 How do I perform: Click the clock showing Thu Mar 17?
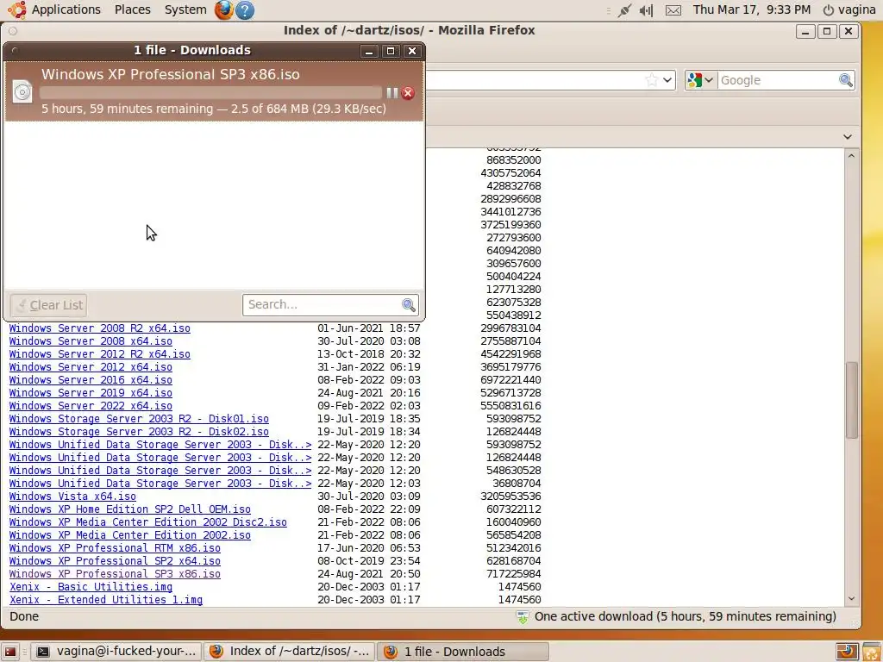752,9
